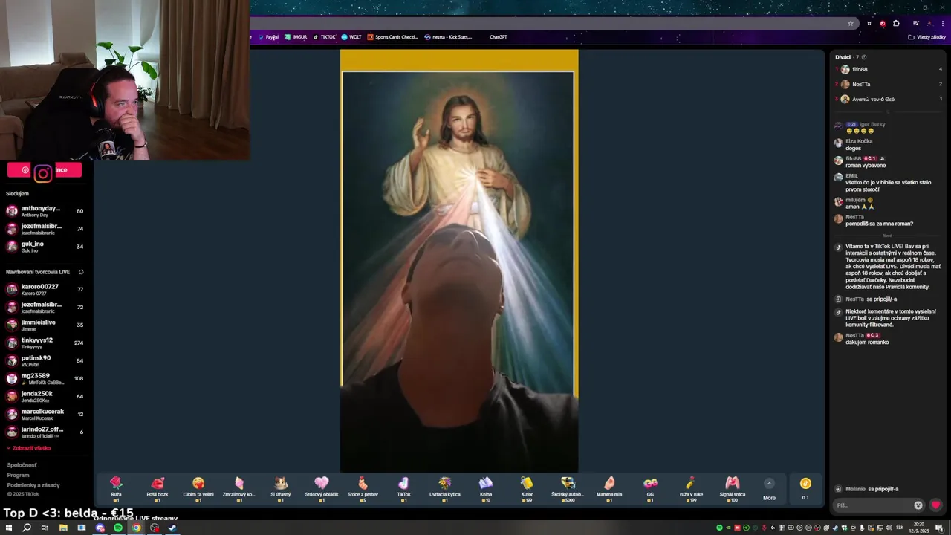Send the TikTok logo gift
The image size is (951, 535).
(403, 489)
